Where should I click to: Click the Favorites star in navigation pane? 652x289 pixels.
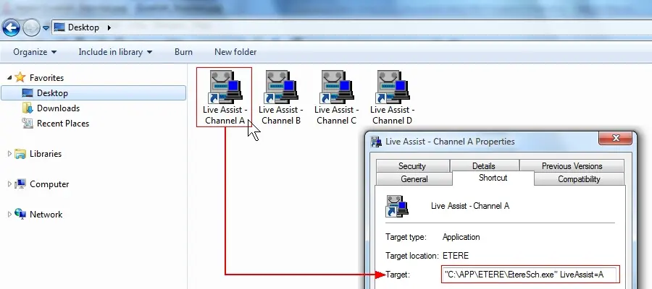click(20, 77)
